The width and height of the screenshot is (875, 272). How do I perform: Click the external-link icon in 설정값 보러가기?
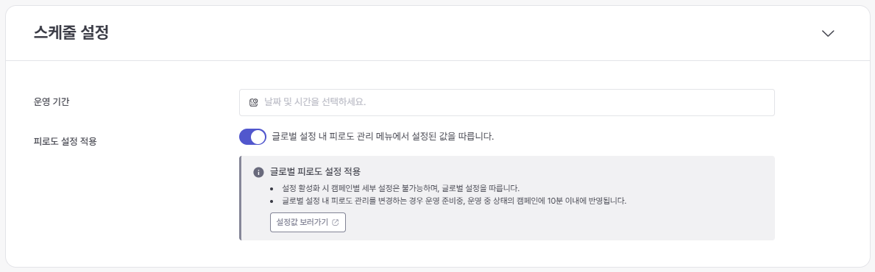335,222
